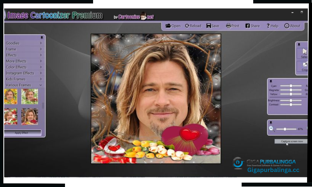The width and height of the screenshot is (312, 187).
Task: Pin the effects list panel
Action: pyautogui.click(x=42, y=38)
